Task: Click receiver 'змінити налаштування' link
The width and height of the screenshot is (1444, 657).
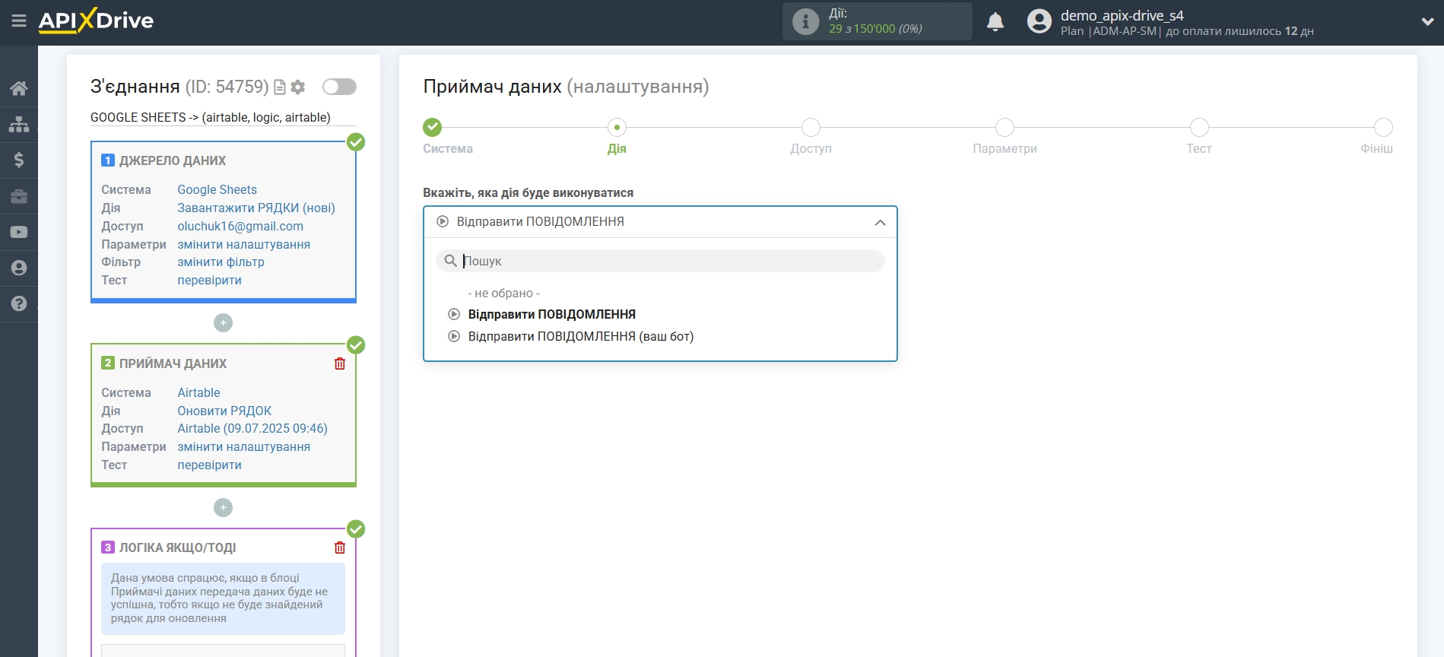Action: [x=243, y=446]
